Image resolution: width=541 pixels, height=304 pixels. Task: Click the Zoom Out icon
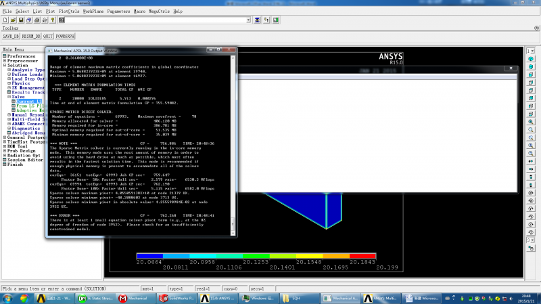531,154
